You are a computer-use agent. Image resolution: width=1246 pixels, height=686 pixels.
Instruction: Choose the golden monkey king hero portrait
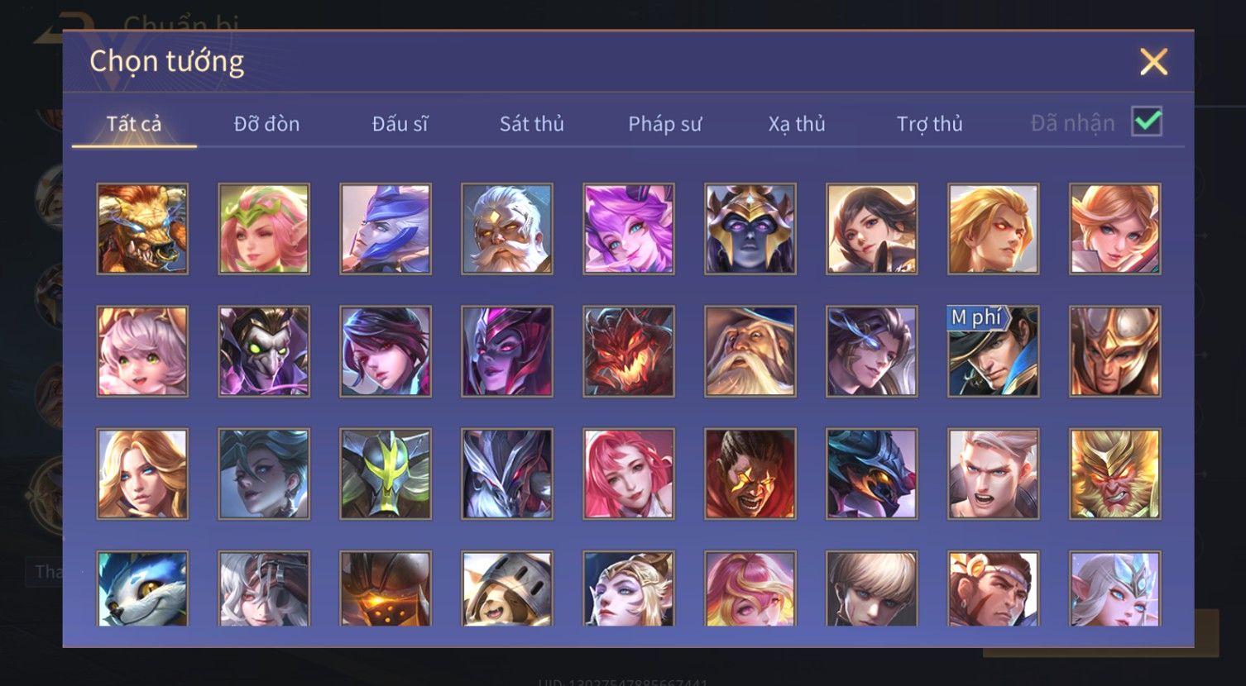click(1114, 474)
